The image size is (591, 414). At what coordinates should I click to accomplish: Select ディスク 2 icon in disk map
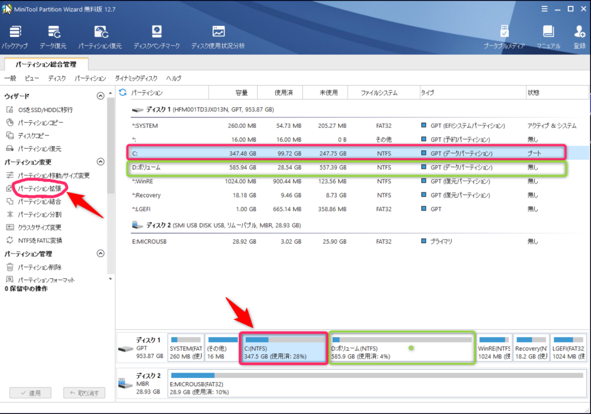tap(125, 383)
